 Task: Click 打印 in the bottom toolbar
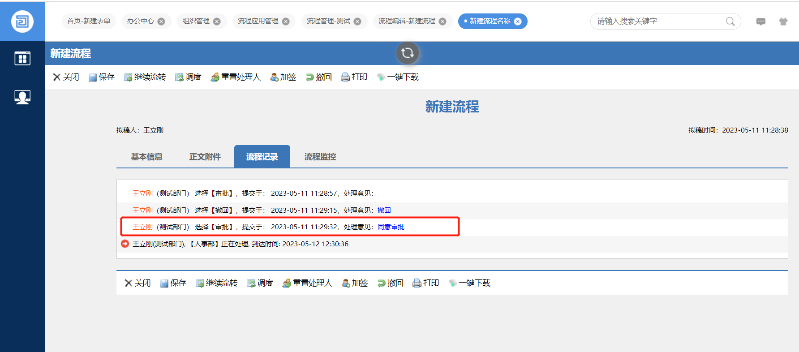[426, 283]
